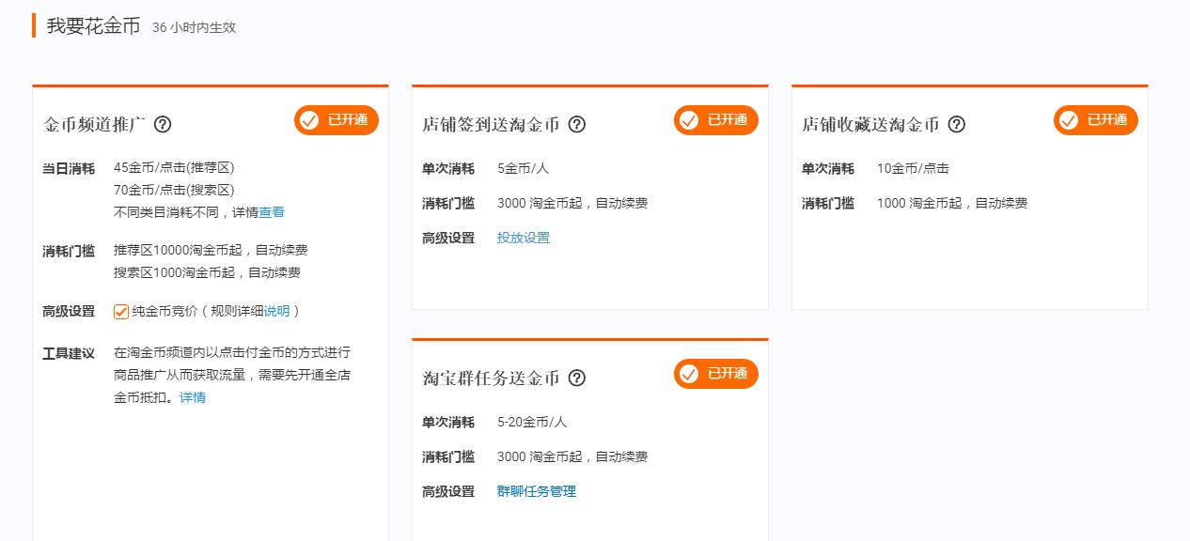Image resolution: width=1190 pixels, height=541 pixels.
Task: Open help icon next to 店铺收藏送淘金币
Action: click(957, 123)
